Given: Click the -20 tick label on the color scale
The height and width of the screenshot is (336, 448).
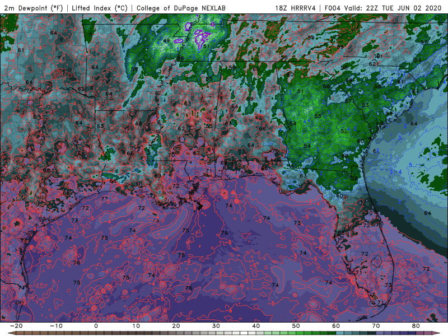Looking at the screenshot, I should pos(16,326).
